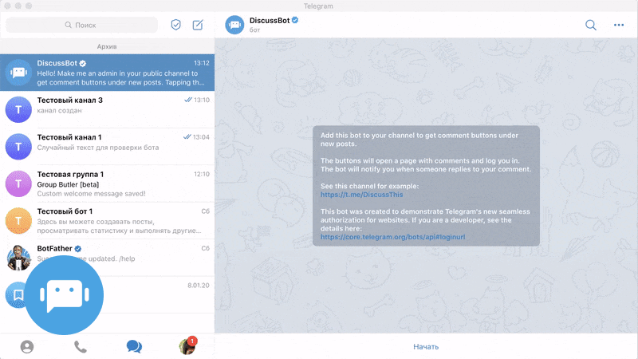Click verified badge next to DiscussBot header
638x359 pixels.
(x=295, y=20)
